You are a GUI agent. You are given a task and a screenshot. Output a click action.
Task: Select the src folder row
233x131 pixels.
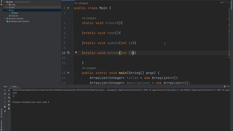pyautogui.click(x=32, y=10)
